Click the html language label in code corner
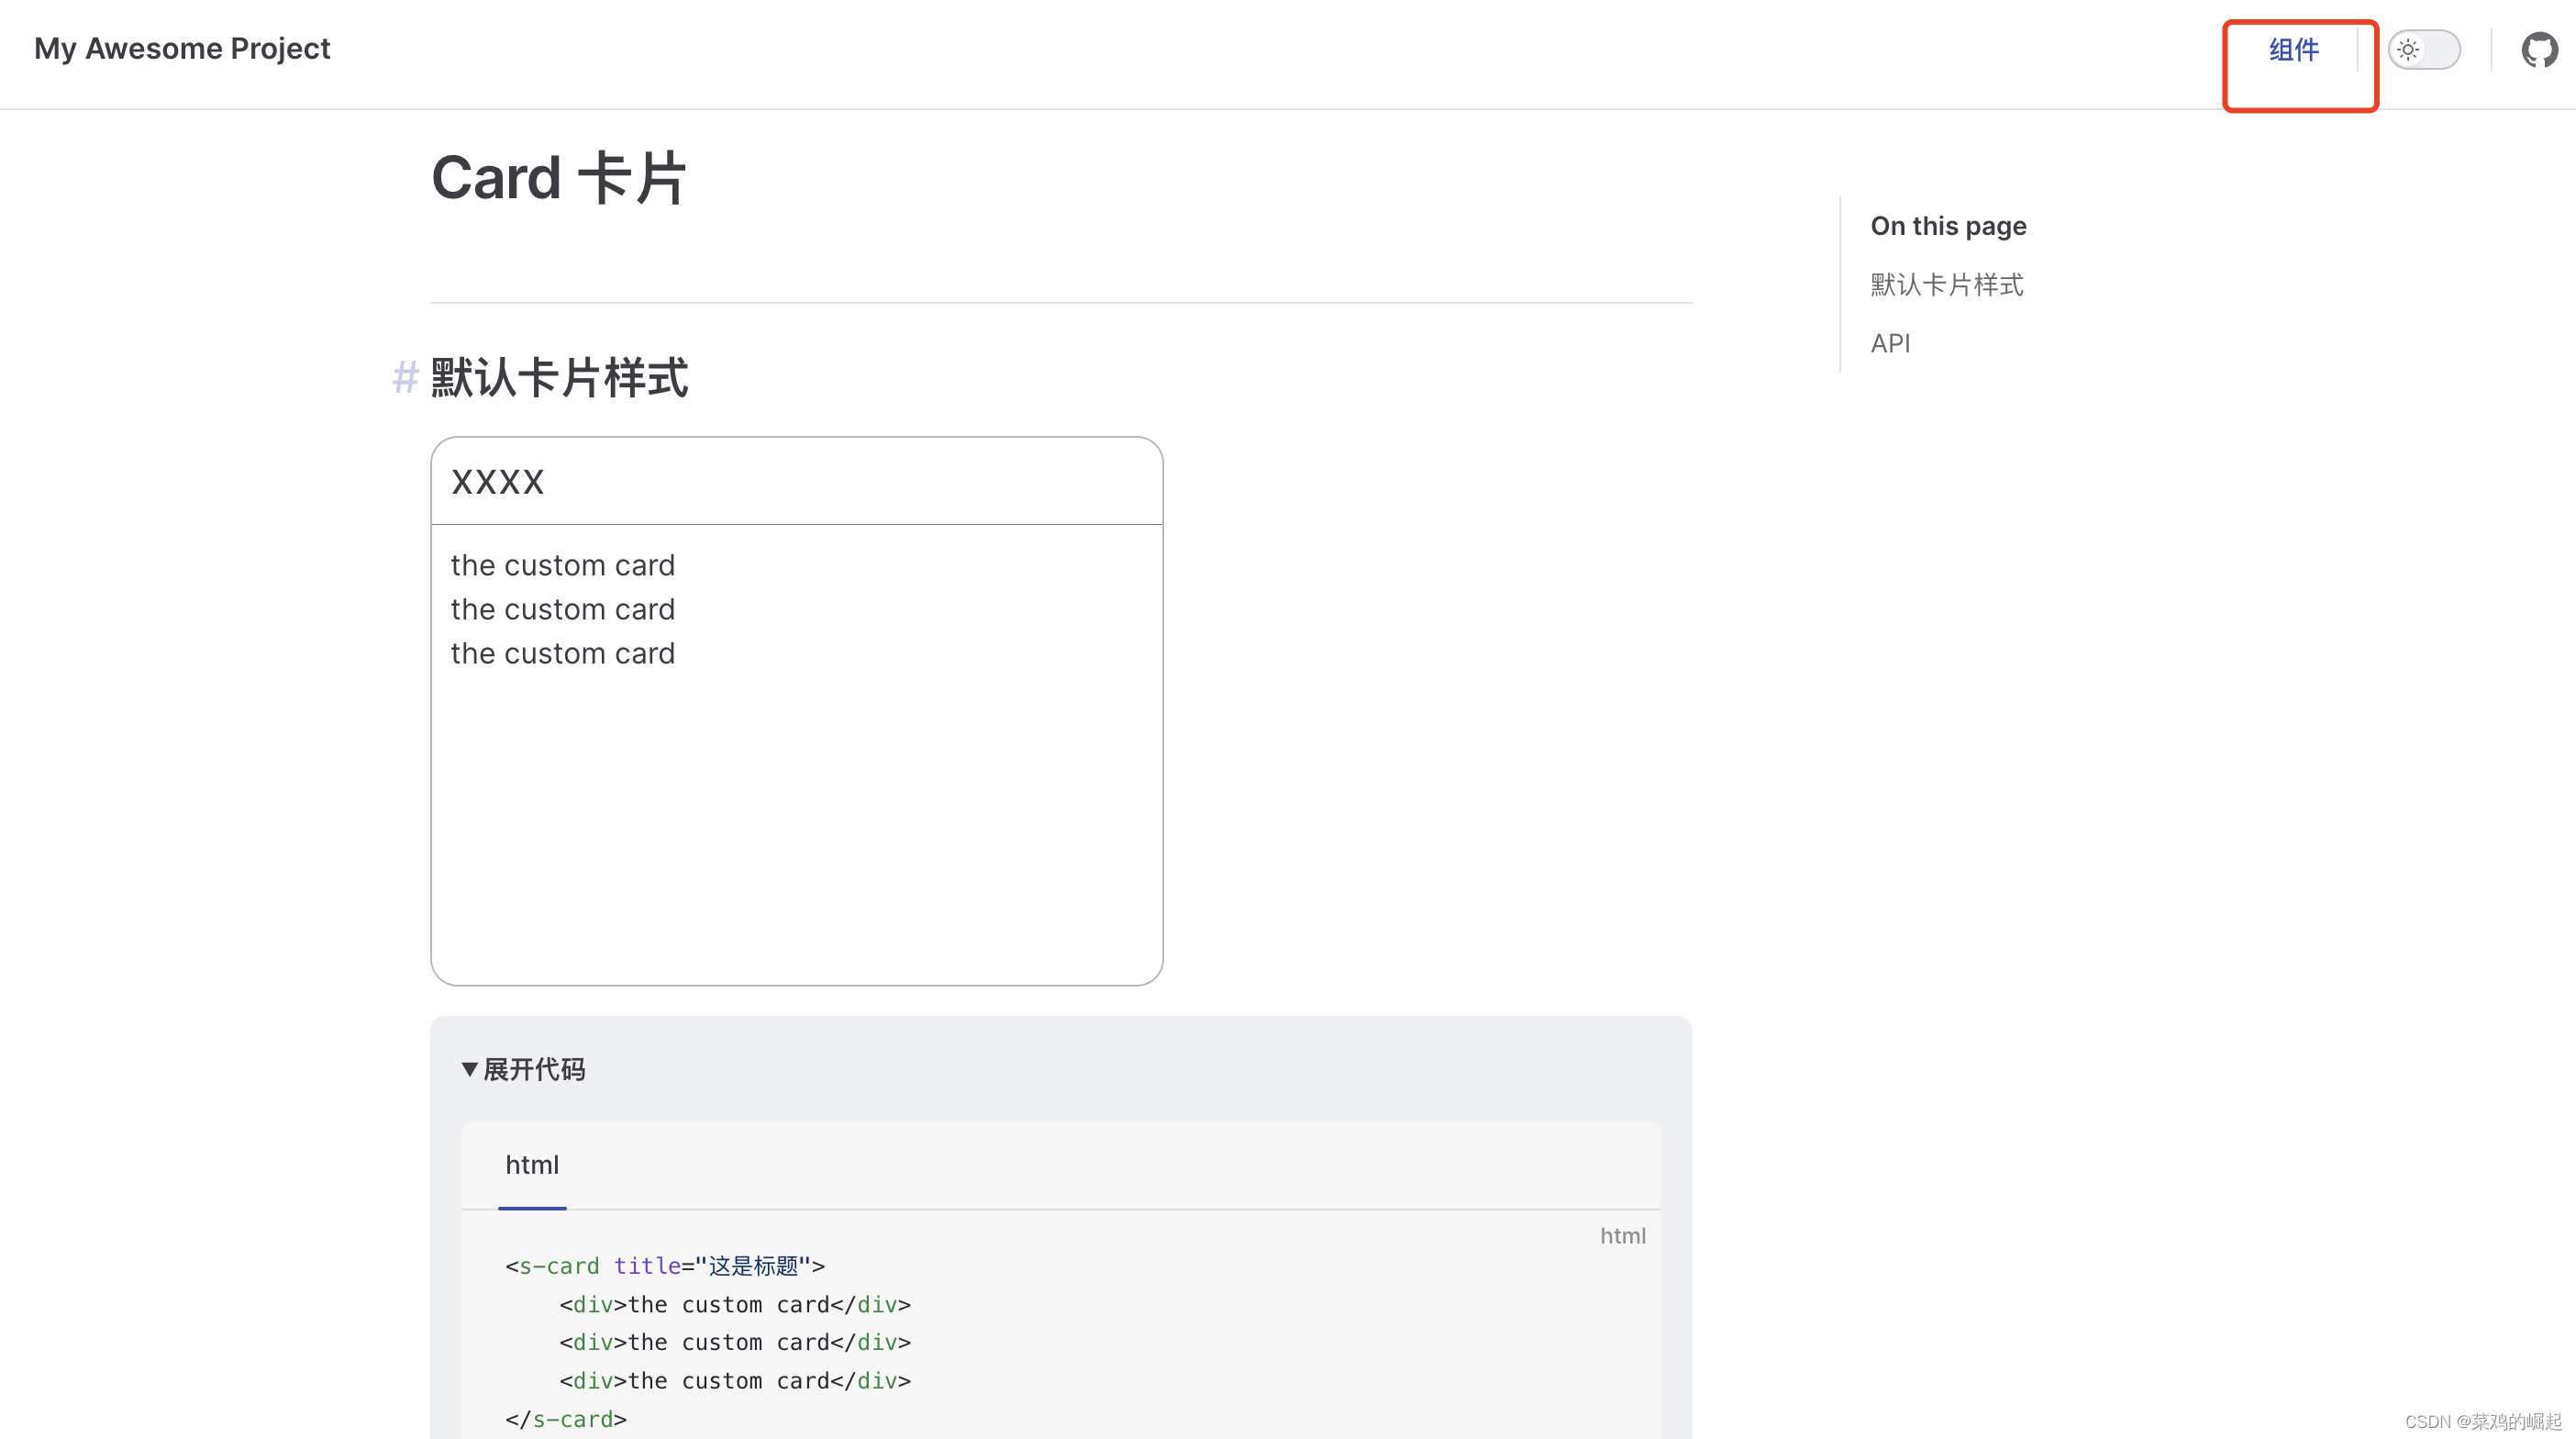The image size is (2576, 1439). 1622,1236
